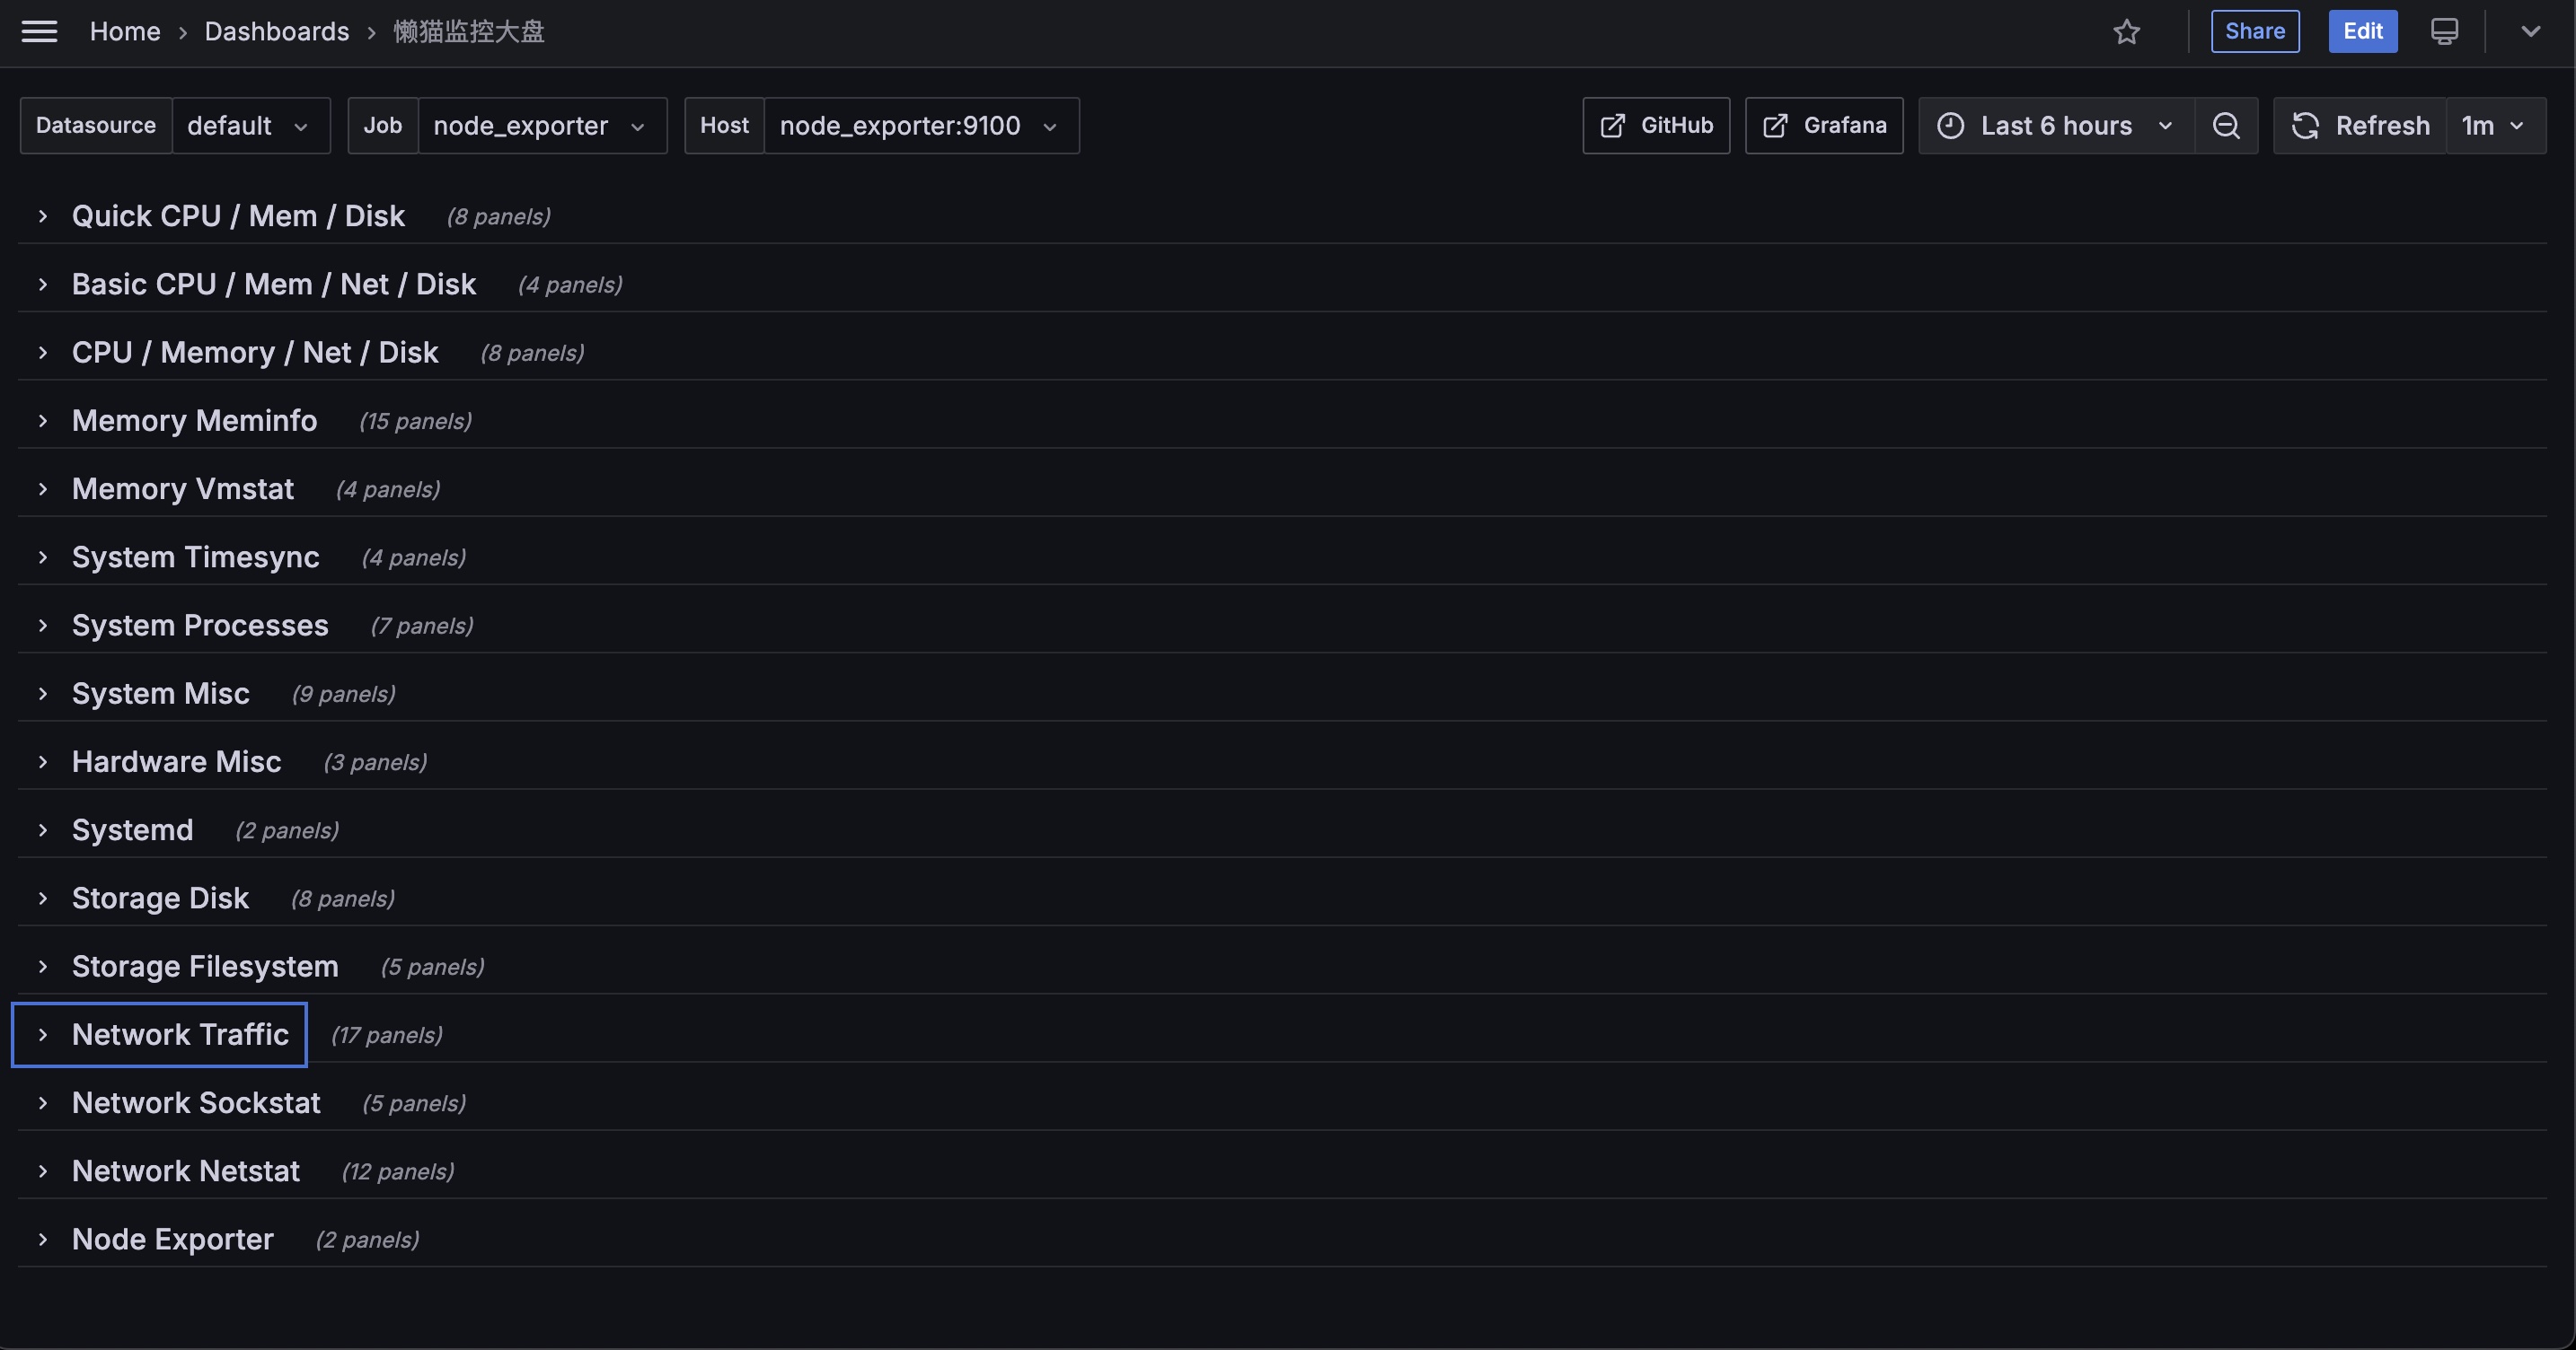Open the GitHub external link
Image resolution: width=2576 pixels, height=1350 pixels.
[x=1656, y=126]
